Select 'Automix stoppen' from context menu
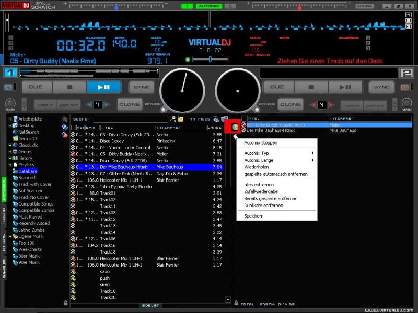Screen dimensions: 418x313 [x=260, y=142]
